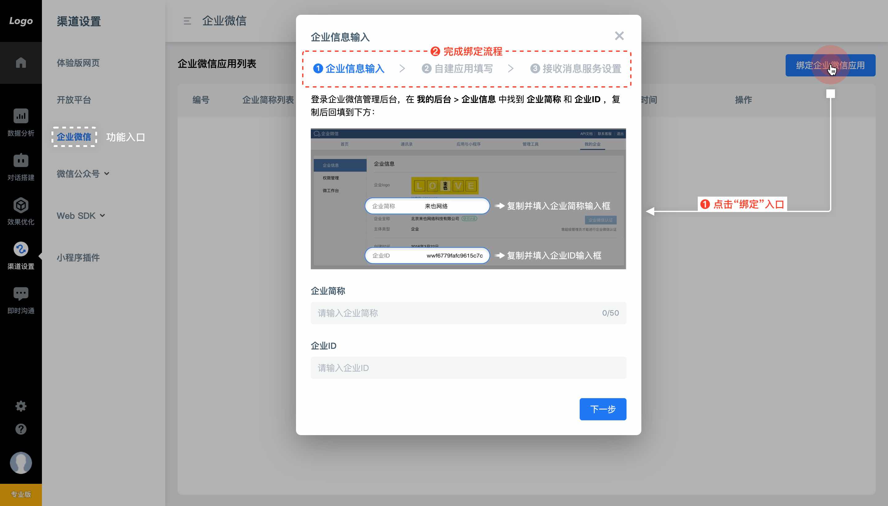
Task: Click the 企业ID input field
Action: tap(468, 368)
